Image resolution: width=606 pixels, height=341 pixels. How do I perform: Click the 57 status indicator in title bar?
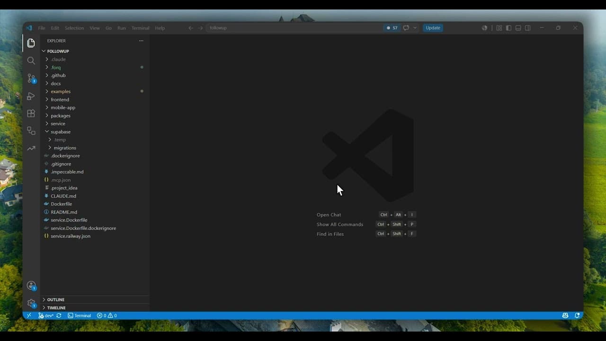(x=392, y=28)
